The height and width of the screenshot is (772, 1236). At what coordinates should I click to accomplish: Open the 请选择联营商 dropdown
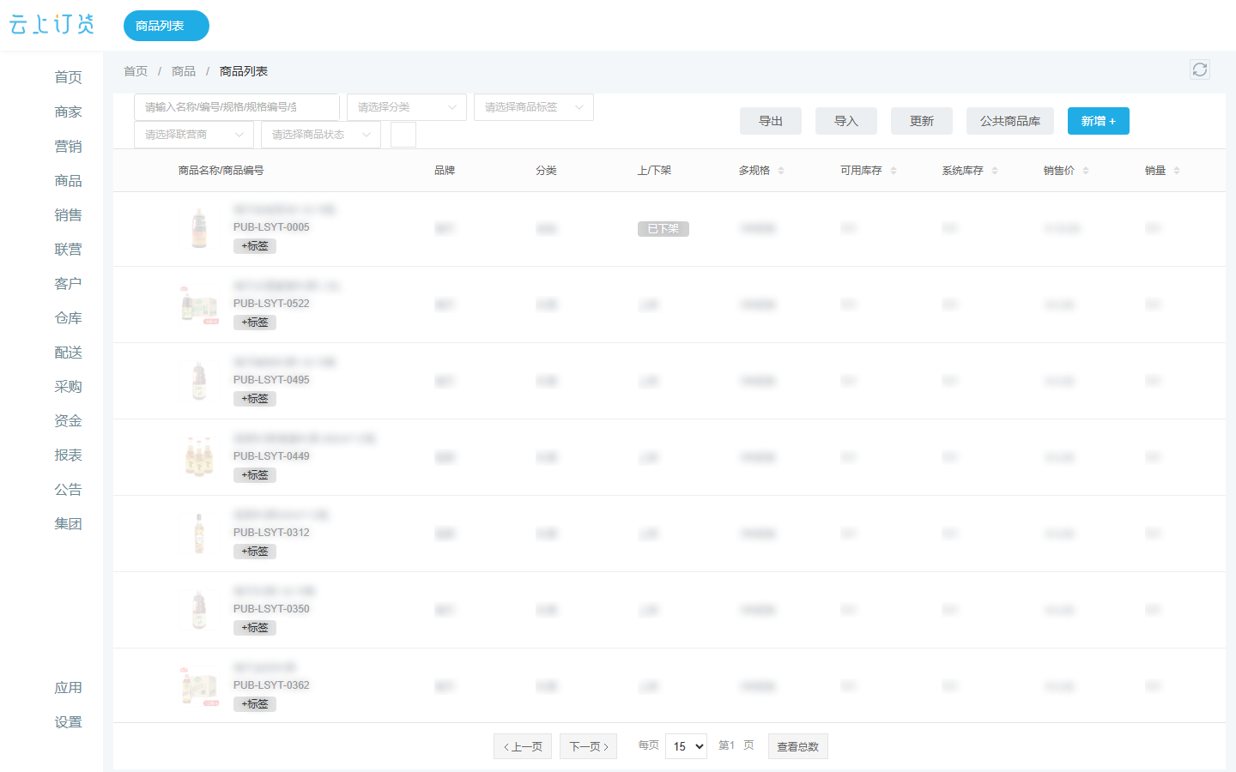pyautogui.click(x=194, y=135)
